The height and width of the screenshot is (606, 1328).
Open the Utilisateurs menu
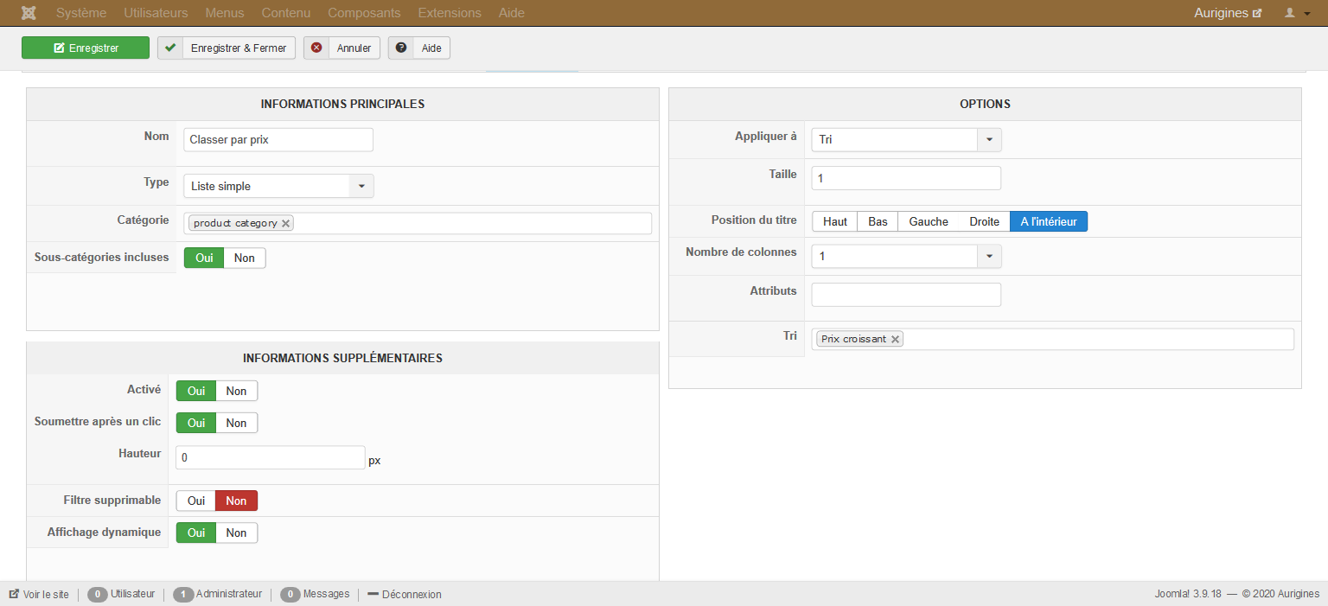(156, 13)
